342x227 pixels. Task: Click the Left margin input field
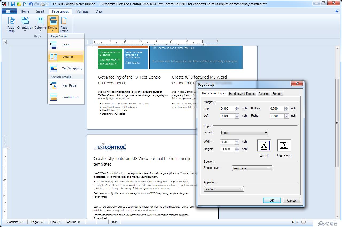pos(227,116)
